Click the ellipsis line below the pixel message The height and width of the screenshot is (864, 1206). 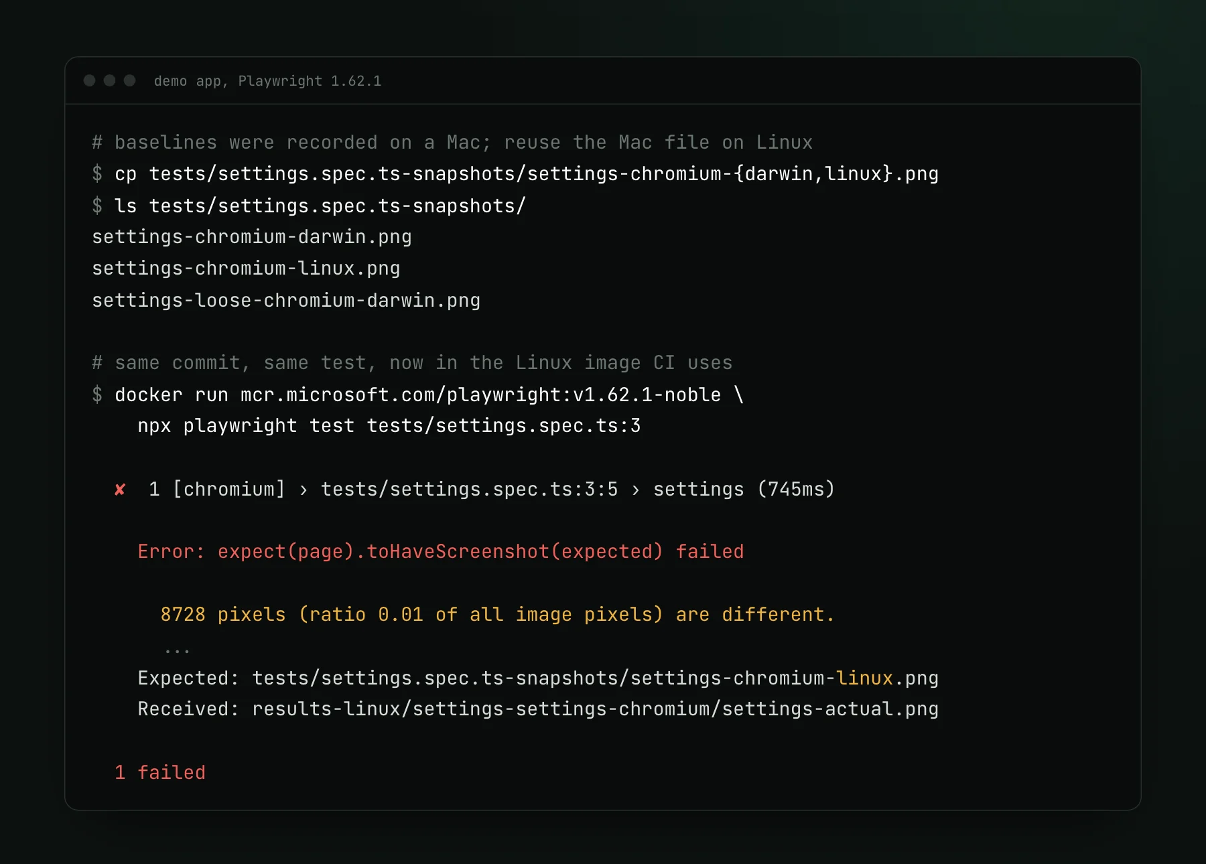[x=177, y=650]
